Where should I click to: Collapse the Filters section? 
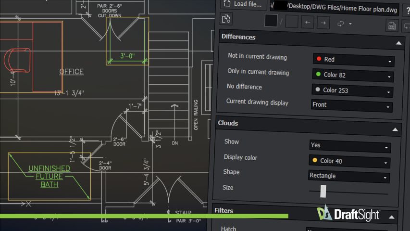click(x=392, y=217)
